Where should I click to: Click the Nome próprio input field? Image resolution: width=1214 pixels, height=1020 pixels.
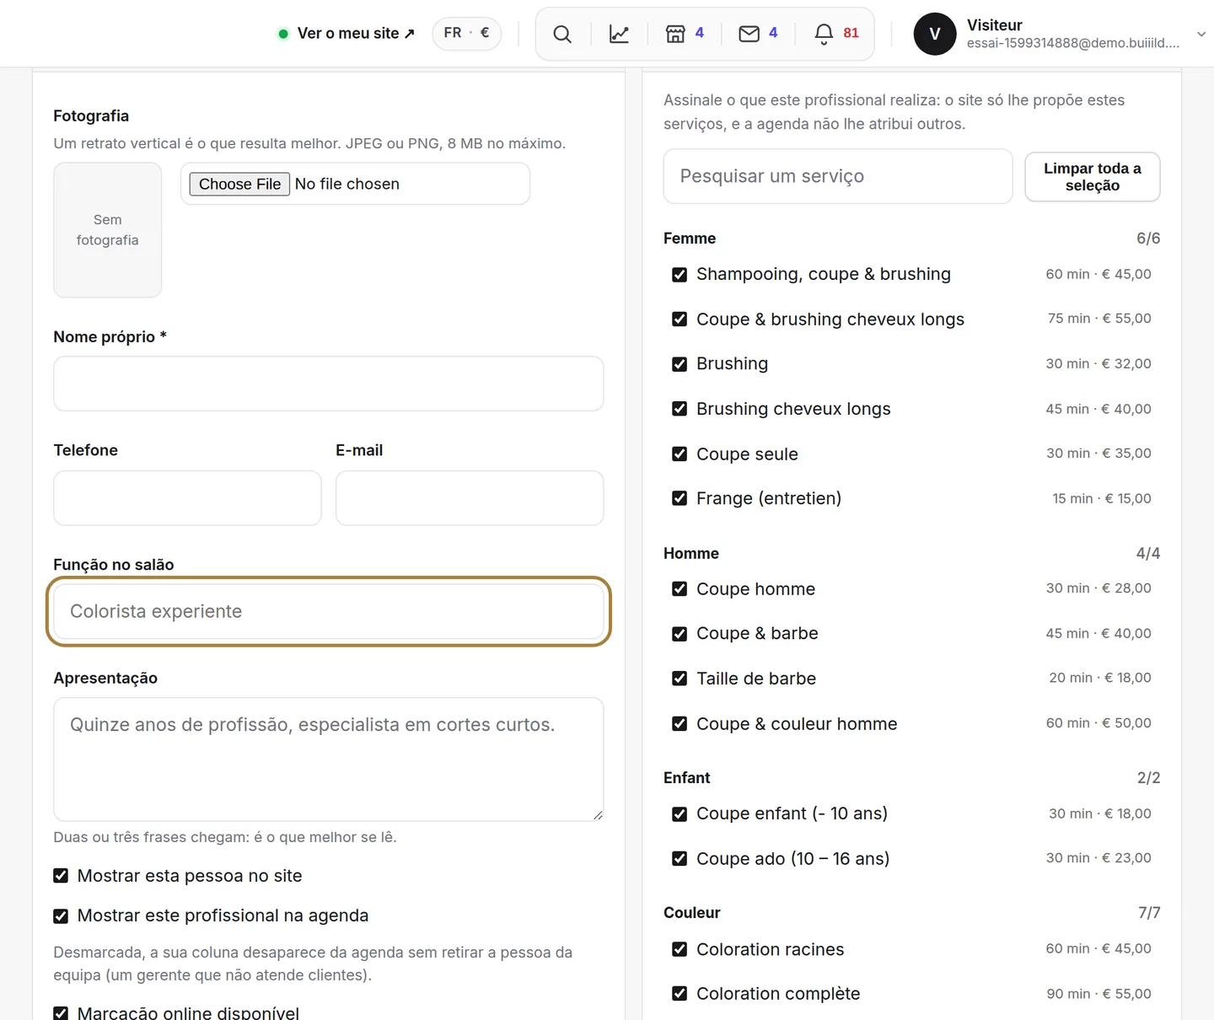click(x=329, y=384)
